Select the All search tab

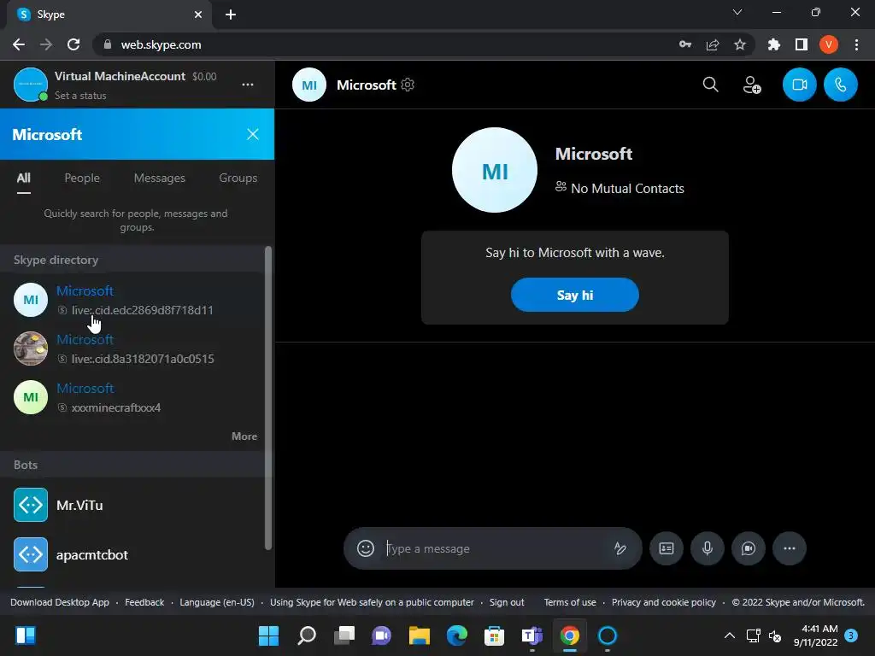(x=23, y=178)
